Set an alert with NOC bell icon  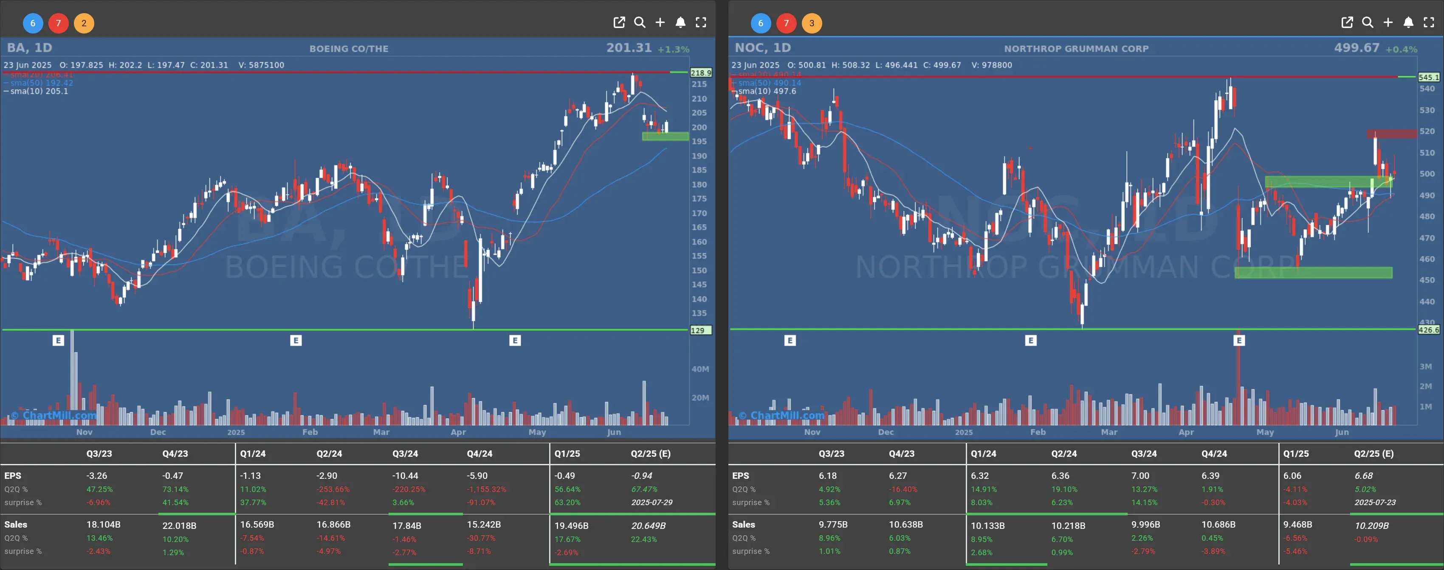click(x=1408, y=22)
